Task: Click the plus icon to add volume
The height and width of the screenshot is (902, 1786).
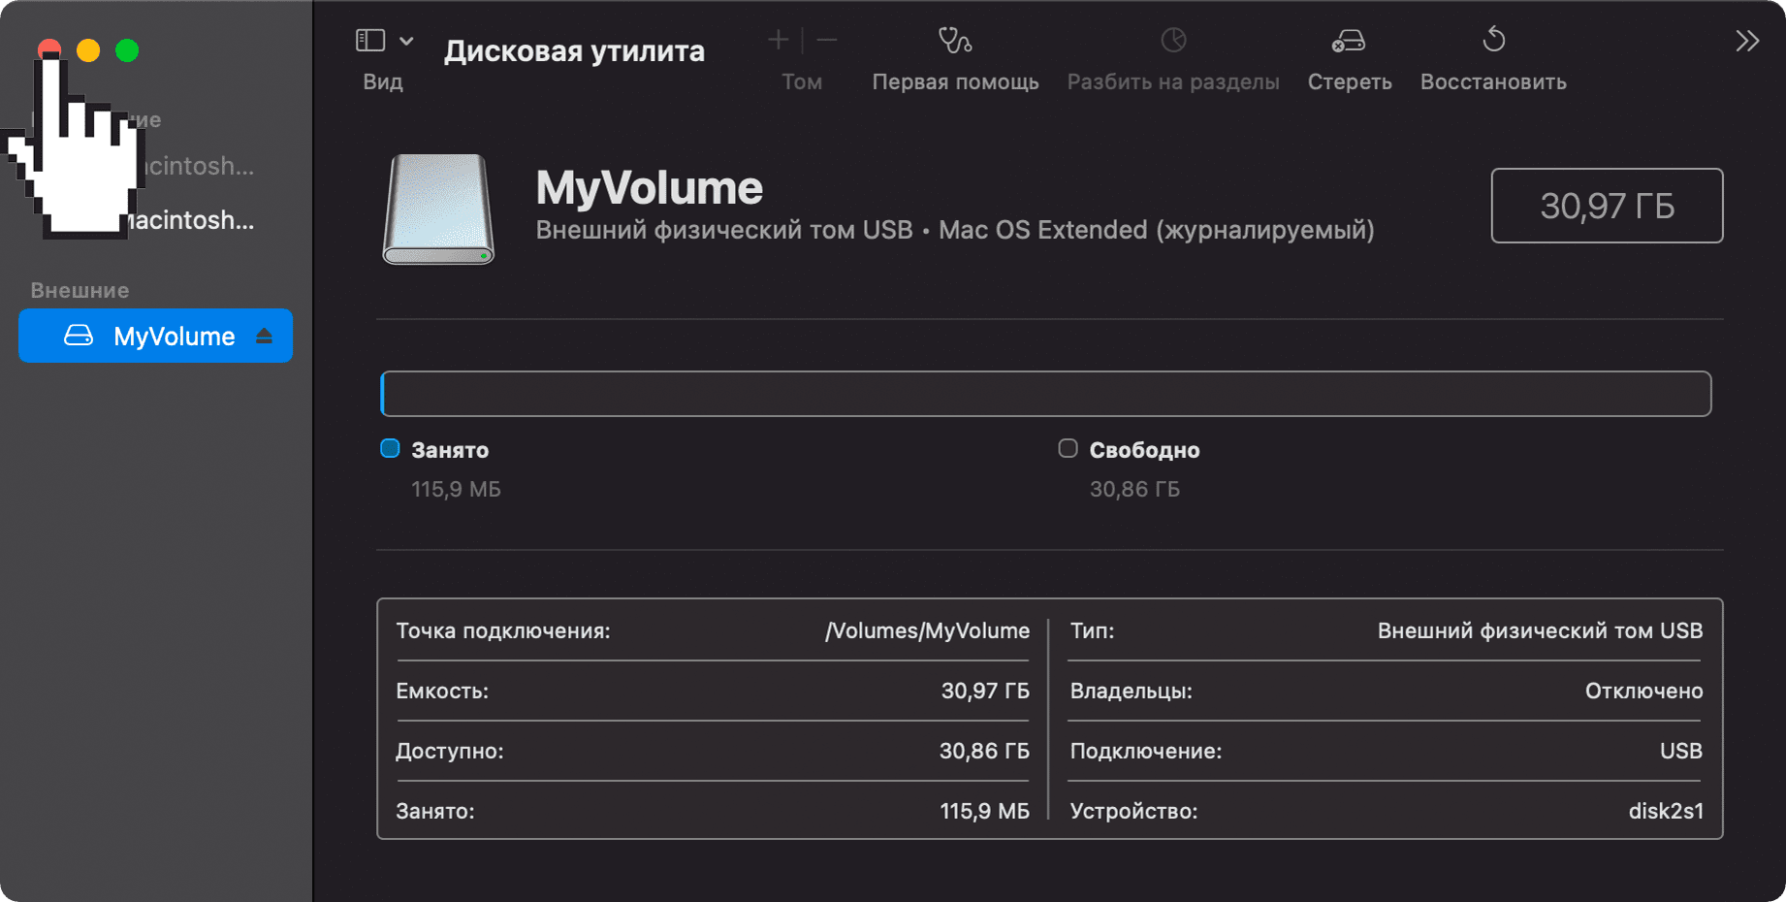Action: [778, 40]
